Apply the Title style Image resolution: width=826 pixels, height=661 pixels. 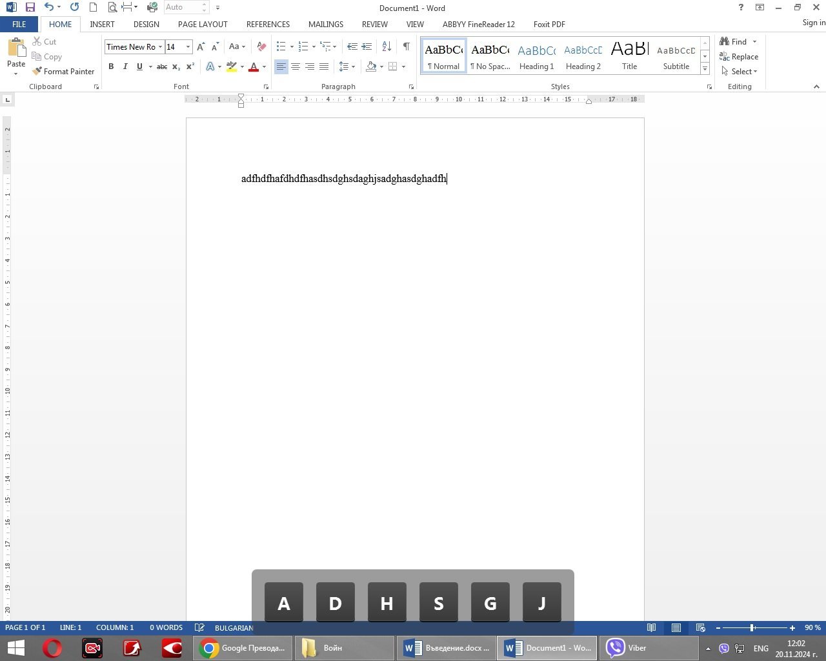(629, 56)
